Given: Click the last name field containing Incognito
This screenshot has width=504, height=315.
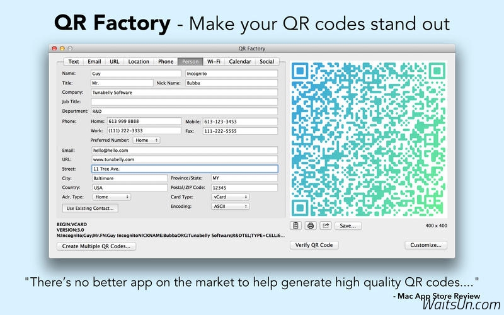Looking at the screenshot, I should point(231,74).
